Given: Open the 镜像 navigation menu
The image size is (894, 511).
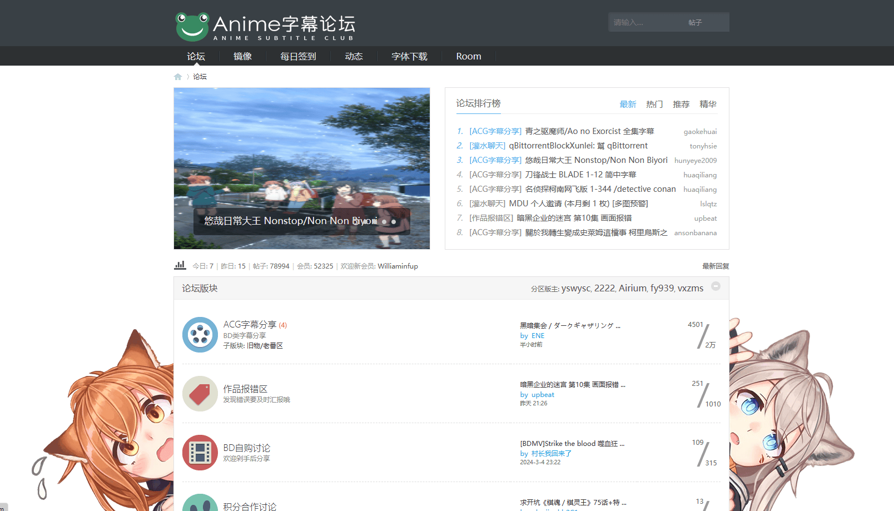Looking at the screenshot, I should [x=242, y=56].
